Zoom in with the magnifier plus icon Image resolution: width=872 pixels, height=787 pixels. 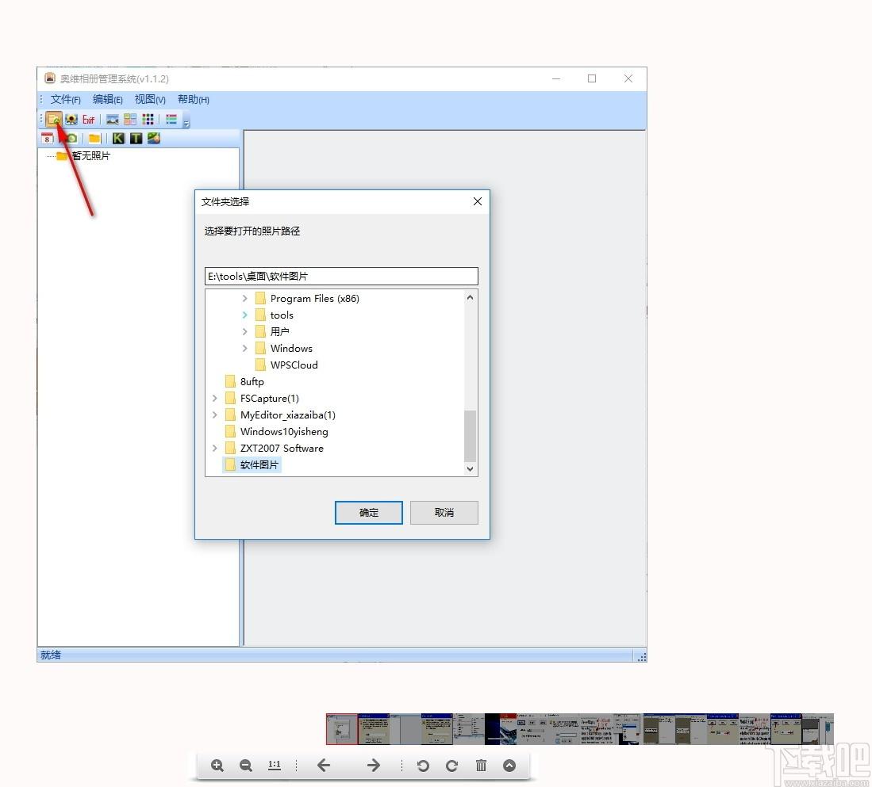click(x=217, y=766)
